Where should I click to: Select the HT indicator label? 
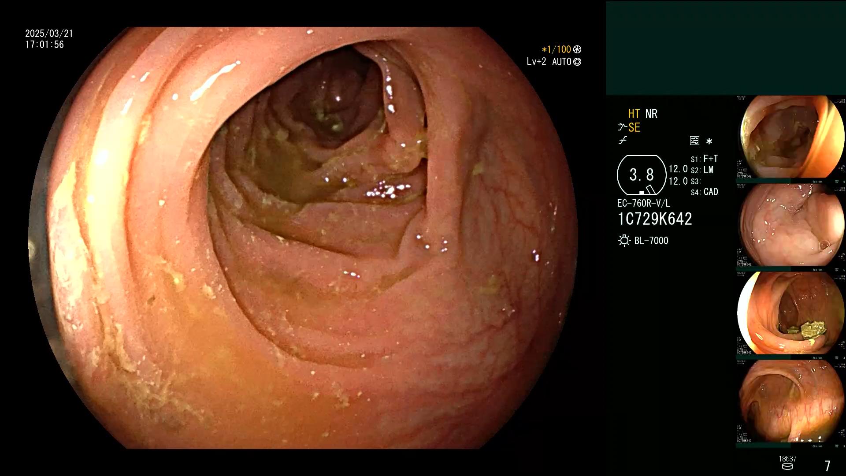click(634, 114)
